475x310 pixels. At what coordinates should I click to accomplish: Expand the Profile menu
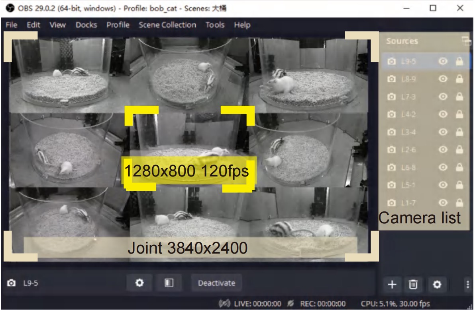118,25
